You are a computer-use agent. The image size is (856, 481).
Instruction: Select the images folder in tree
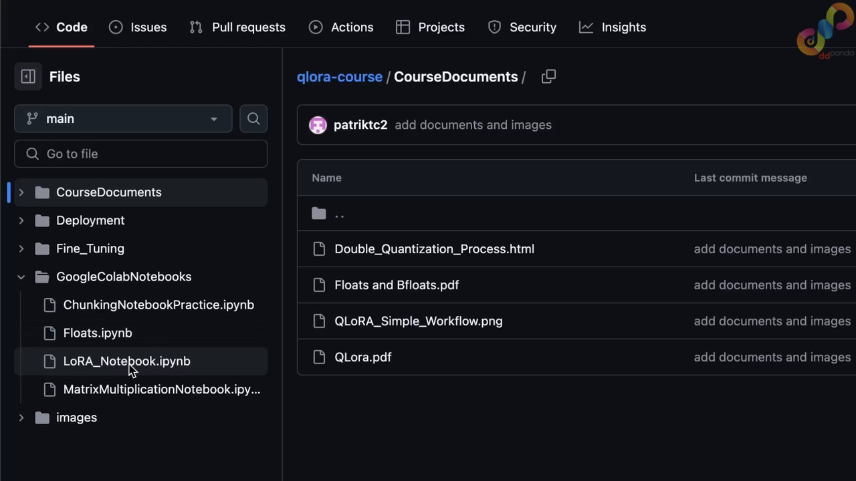point(76,418)
